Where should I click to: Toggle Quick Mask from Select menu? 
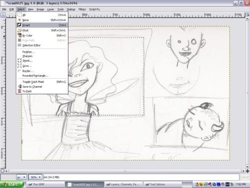coord(42,82)
